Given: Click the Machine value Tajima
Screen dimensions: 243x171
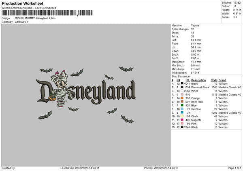Looking at the screenshot, I should click(195, 25).
